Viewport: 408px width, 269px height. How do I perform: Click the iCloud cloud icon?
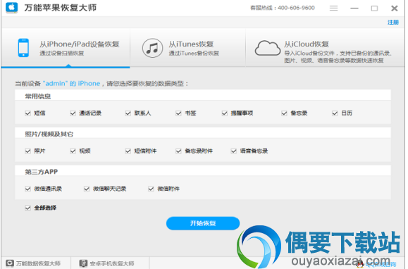click(x=268, y=48)
